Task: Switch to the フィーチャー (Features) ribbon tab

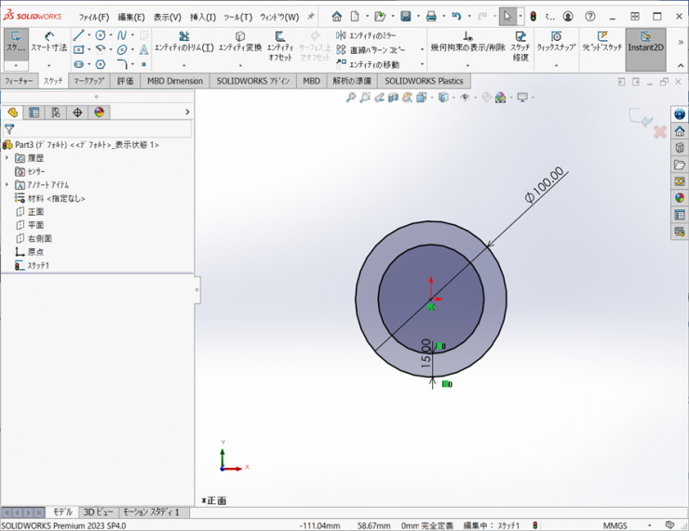Action: [x=19, y=81]
